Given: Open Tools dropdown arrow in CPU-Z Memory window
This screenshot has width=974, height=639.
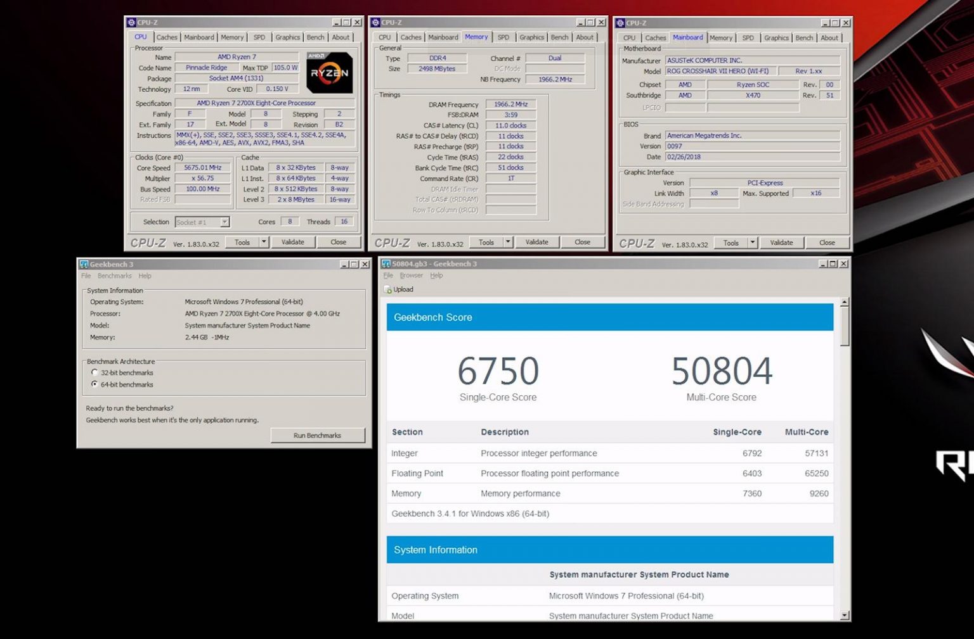Looking at the screenshot, I should point(508,242).
